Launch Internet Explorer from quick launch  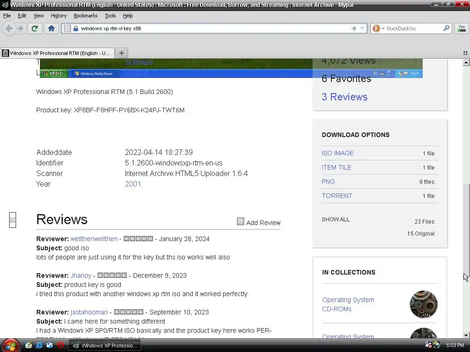pyautogui.click(x=39, y=346)
